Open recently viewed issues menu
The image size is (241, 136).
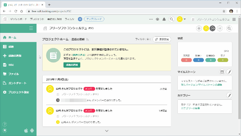(54, 19)
